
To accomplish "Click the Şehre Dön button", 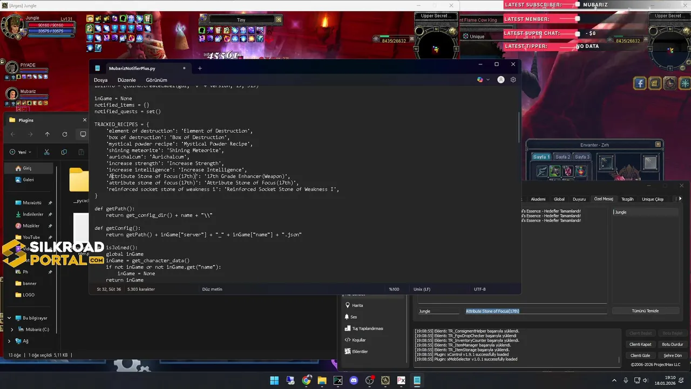I will coord(673,356).
